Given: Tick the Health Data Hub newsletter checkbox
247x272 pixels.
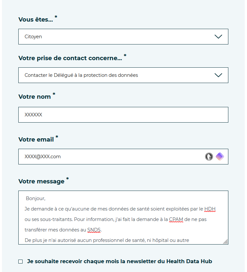Looking at the screenshot, I should coord(21,262).
